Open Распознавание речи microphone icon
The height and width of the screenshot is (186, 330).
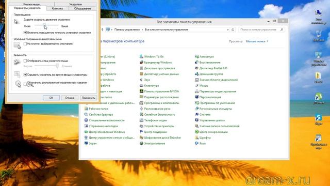click(x=141, y=109)
